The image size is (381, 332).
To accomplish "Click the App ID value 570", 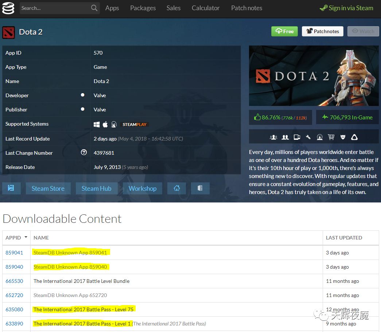I will point(98,53).
